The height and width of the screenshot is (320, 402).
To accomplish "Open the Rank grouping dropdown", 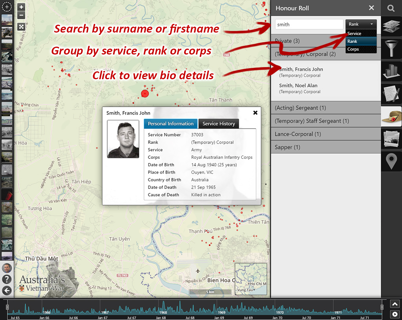I will click(361, 24).
